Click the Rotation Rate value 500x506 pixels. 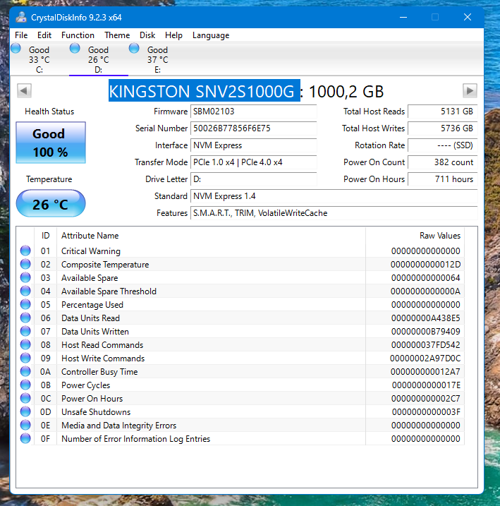tap(443, 145)
